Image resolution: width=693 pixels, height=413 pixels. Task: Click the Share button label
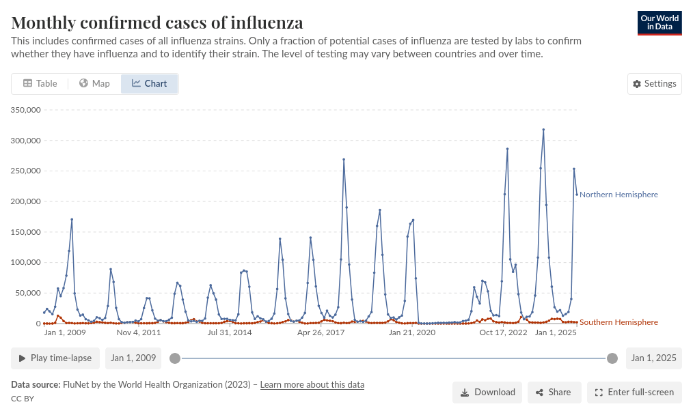click(559, 393)
